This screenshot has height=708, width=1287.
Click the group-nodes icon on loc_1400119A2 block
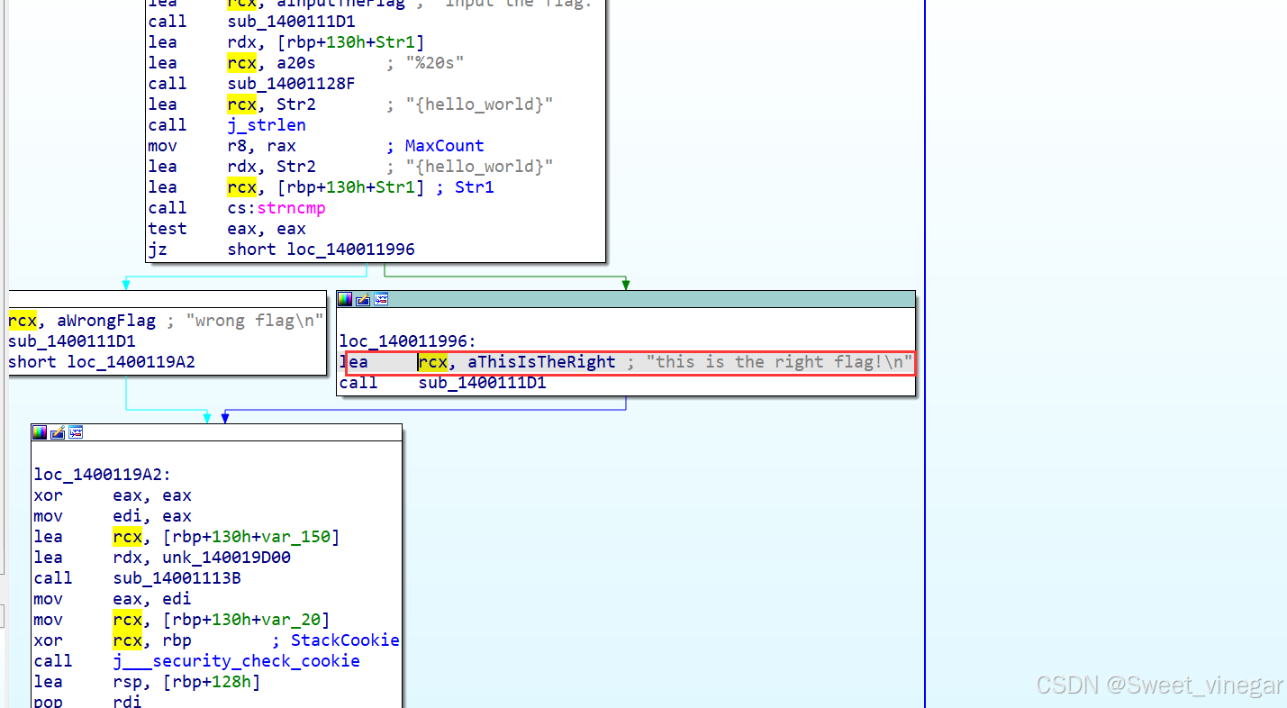pos(76,431)
